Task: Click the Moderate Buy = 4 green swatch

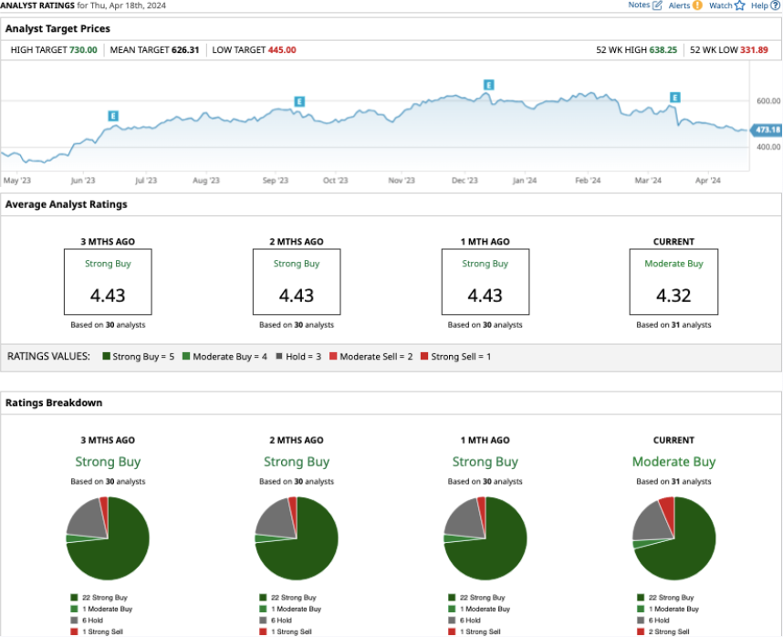Action: click(x=186, y=356)
